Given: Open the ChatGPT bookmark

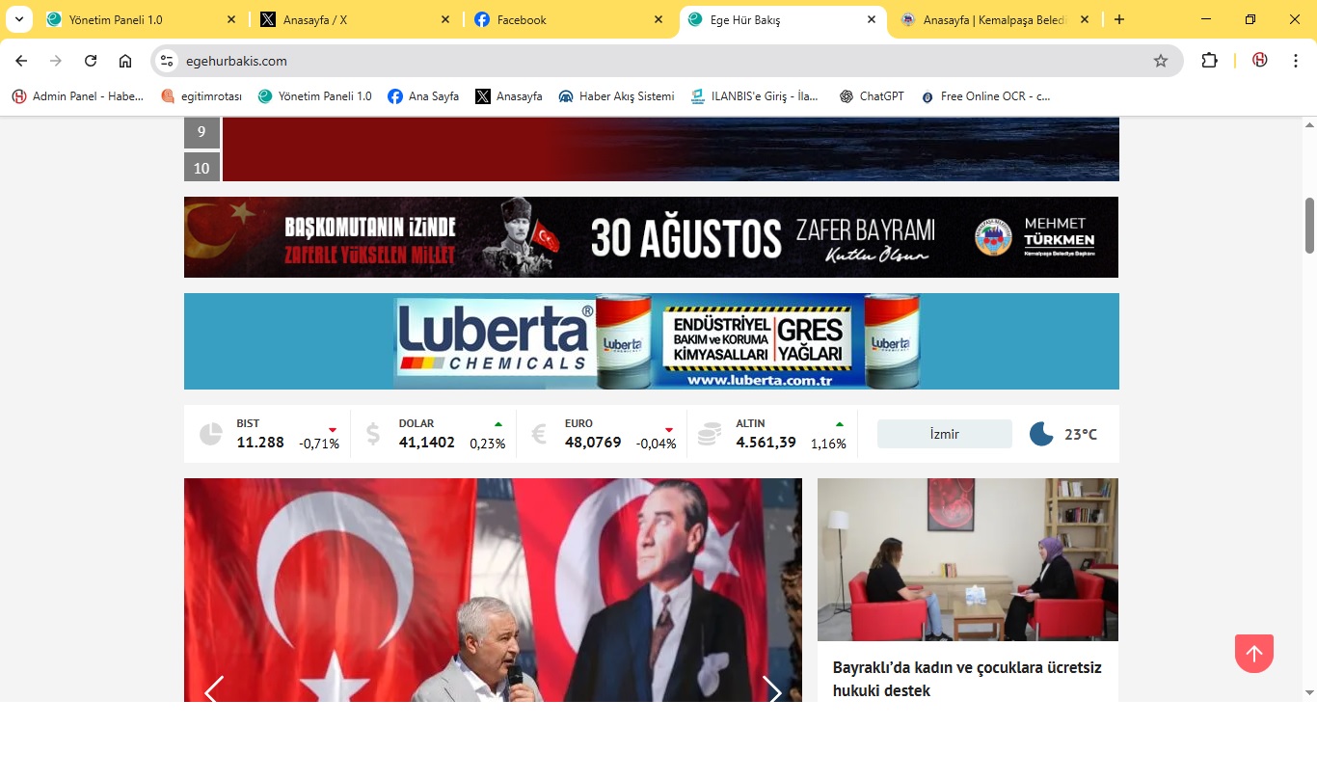Looking at the screenshot, I should point(872,96).
